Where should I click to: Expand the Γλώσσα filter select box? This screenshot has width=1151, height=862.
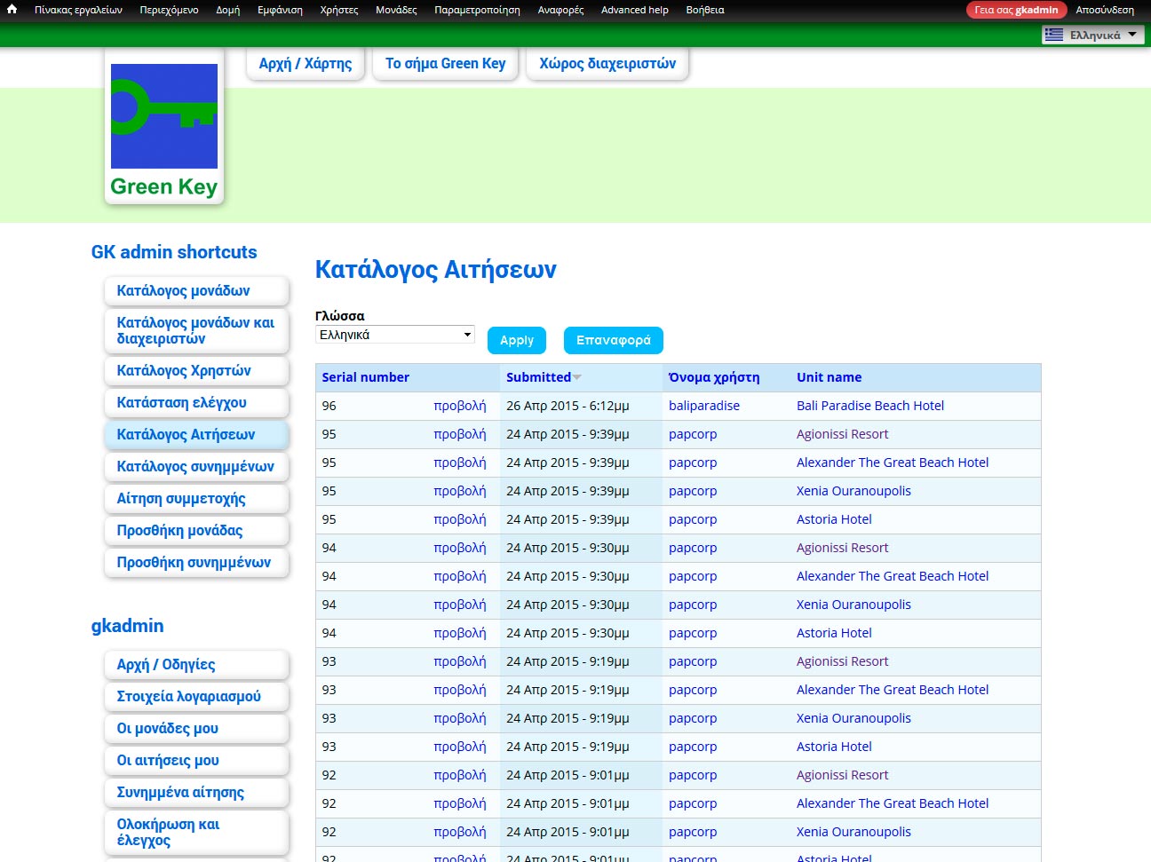pyautogui.click(x=394, y=335)
